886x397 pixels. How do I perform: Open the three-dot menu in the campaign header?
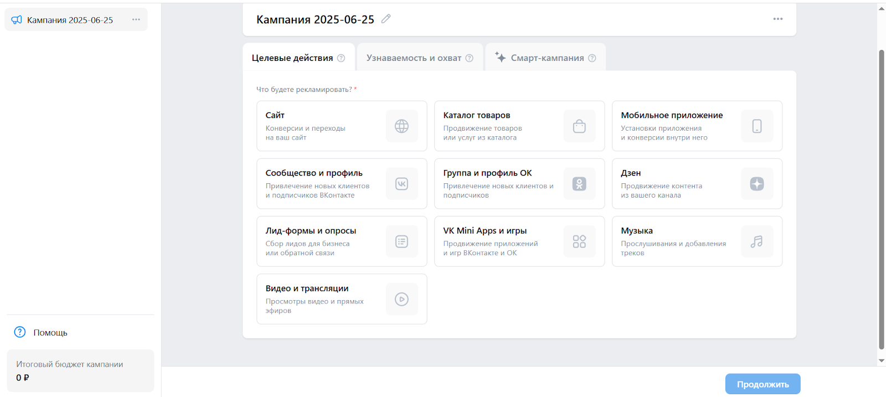[778, 19]
